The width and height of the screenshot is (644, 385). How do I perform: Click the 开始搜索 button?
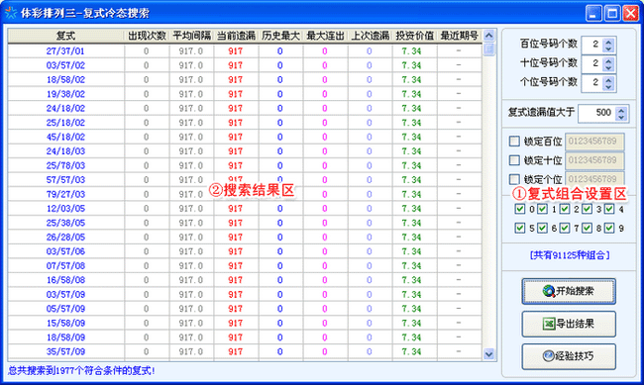[x=569, y=291]
